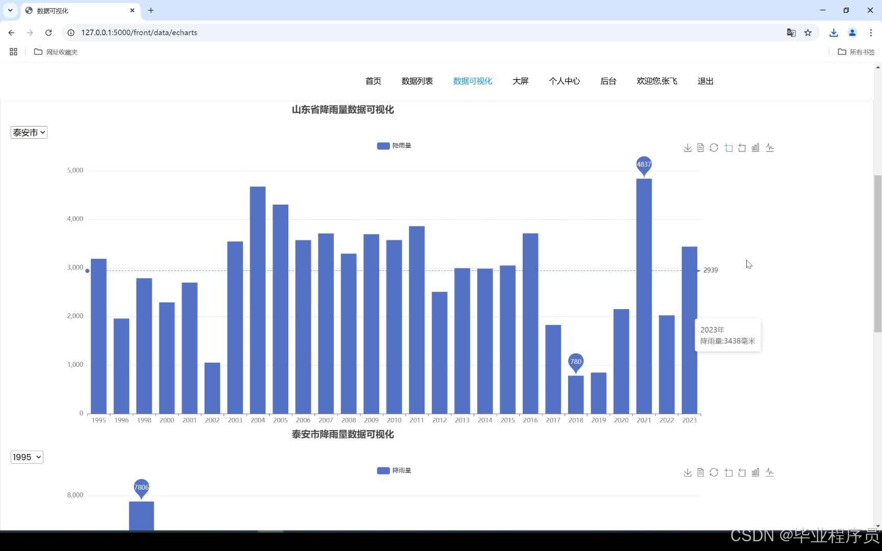Click the 780 min marker pin
This screenshot has width=882, height=551.
[576, 363]
